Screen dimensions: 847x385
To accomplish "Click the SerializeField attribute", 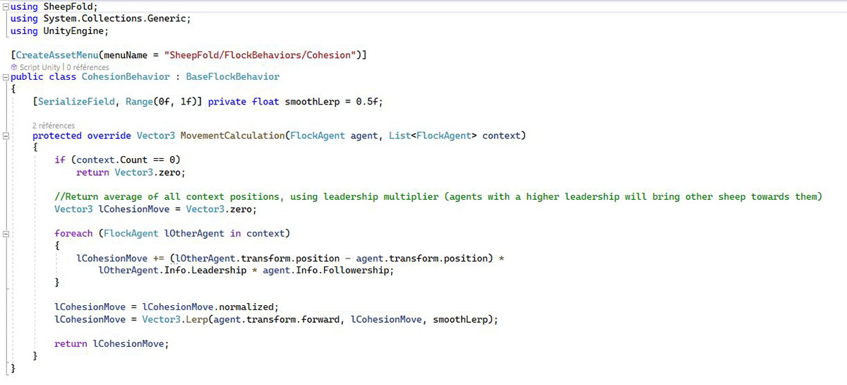I will (x=76, y=102).
